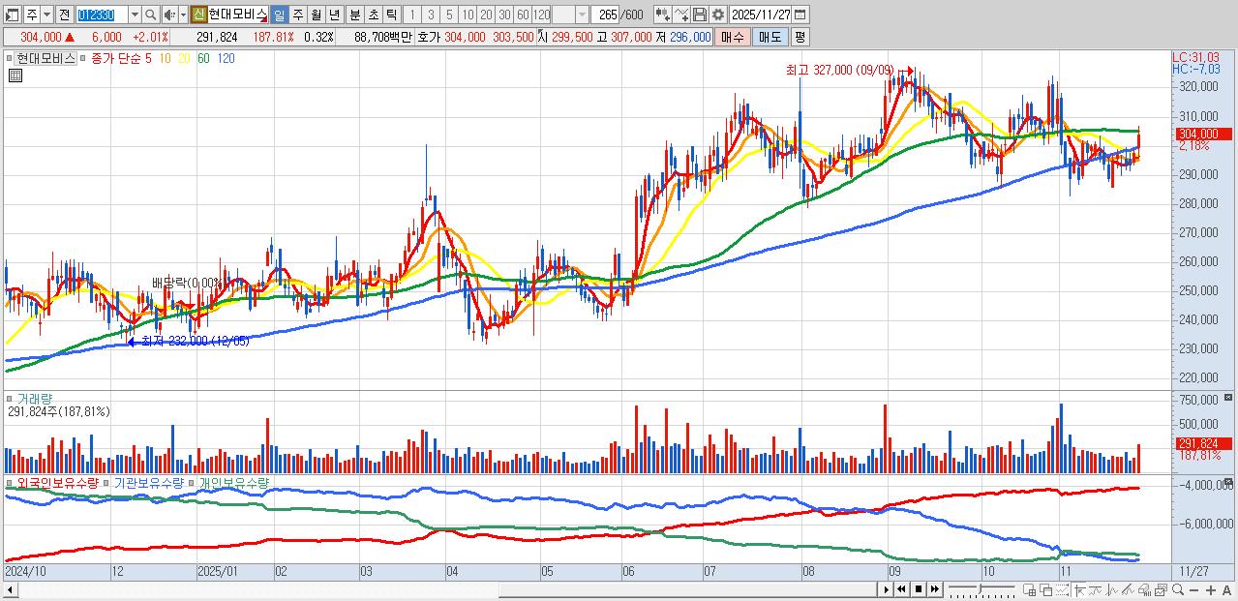Click the chart window copy icon

tap(1161, 590)
